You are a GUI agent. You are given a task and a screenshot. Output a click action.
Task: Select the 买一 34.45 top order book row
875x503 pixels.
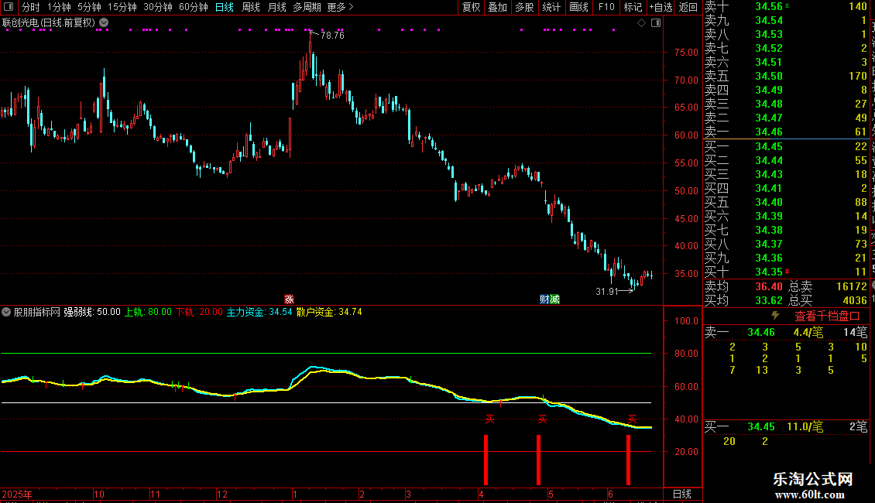(x=786, y=146)
